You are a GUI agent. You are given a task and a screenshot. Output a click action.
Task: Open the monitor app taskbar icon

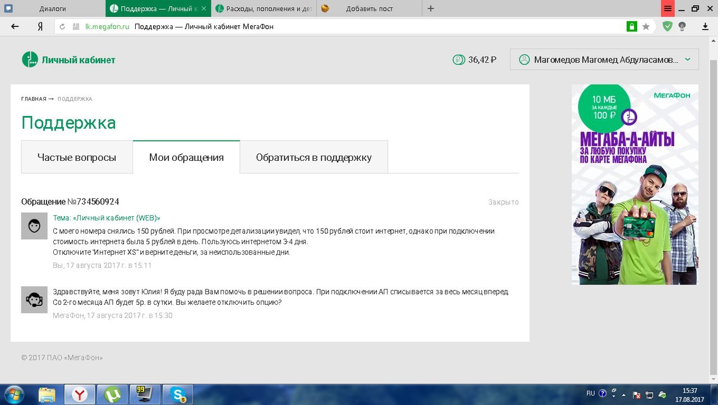click(145, 394)
